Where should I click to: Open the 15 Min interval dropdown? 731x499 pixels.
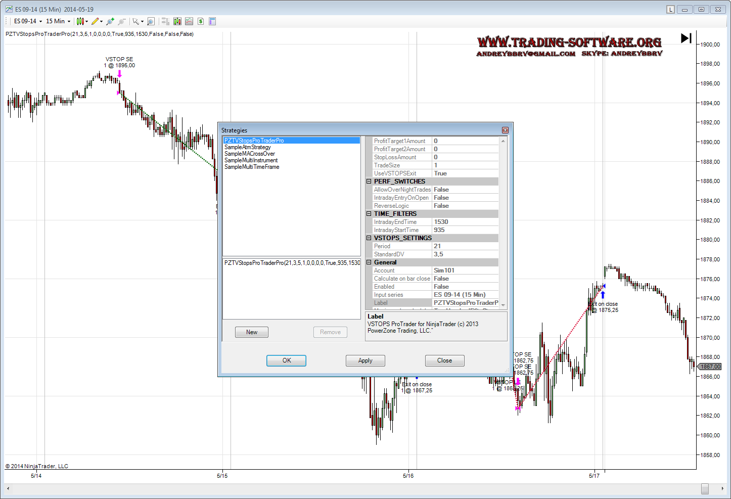58,21
